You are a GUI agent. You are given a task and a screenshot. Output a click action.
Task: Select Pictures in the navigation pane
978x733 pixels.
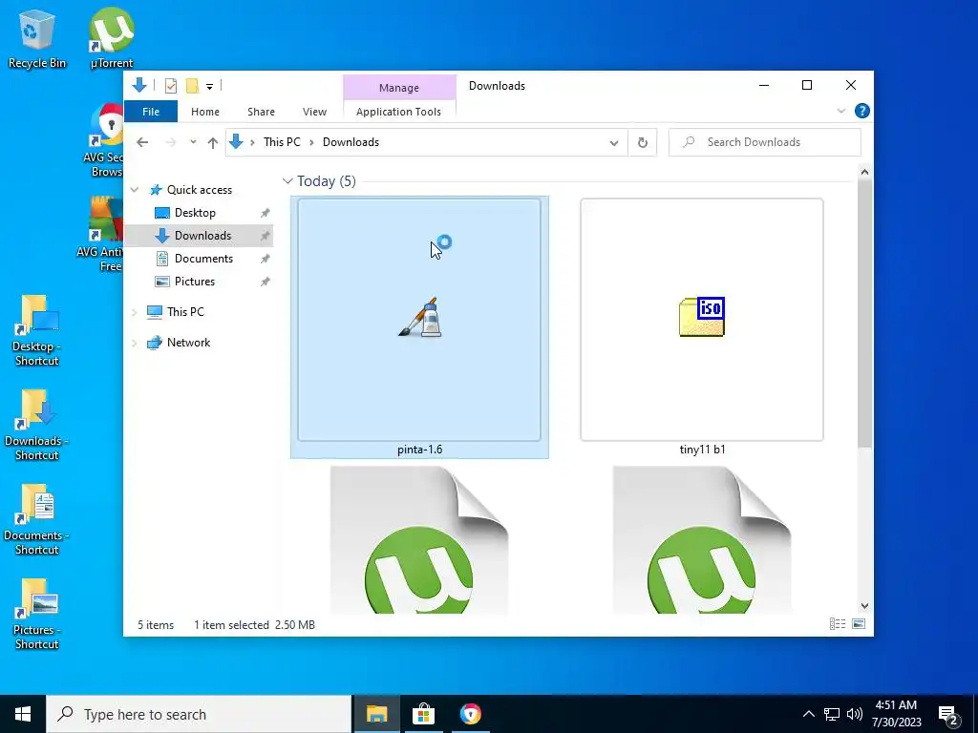(x=195, y=282)
